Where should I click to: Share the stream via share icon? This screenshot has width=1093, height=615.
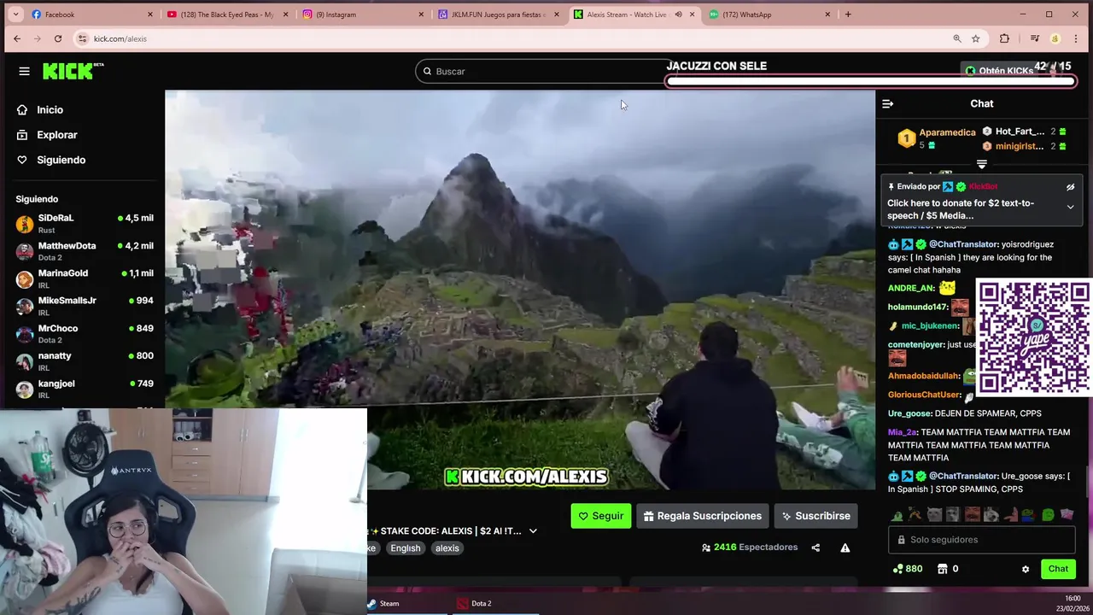click(815, 548)
